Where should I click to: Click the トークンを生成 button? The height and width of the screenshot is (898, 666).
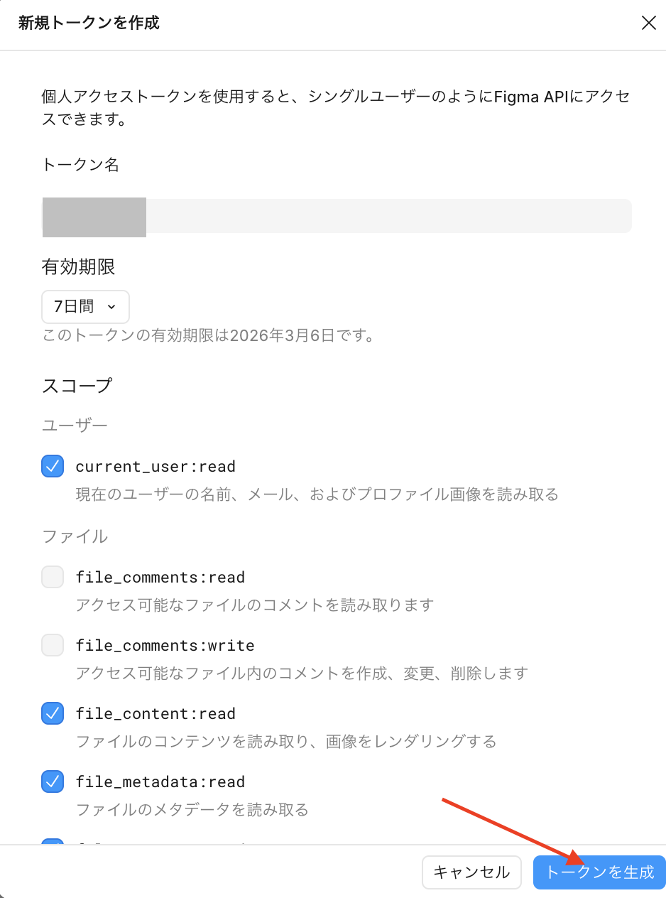click(599, 872)
